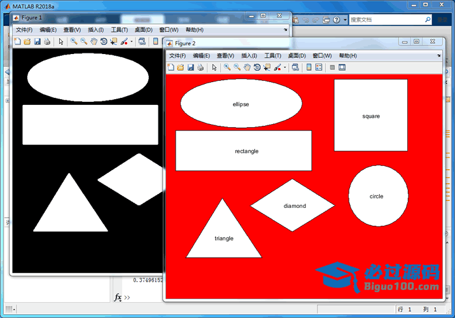The height and width of the screenshot is (318, 455).
Task: Print figure icon in Figure 2 toolbar
Action: click(200, 67)
